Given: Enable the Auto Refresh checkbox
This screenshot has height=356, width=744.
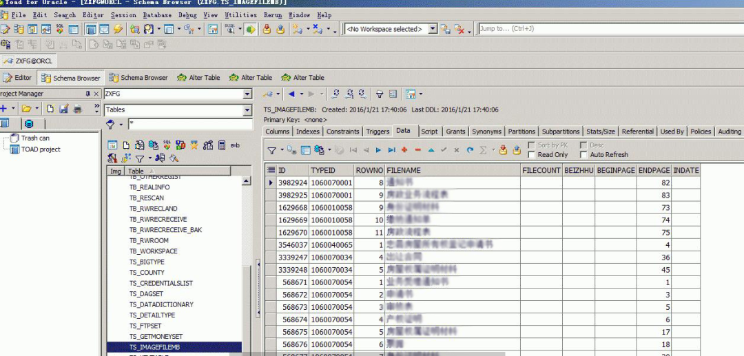Looking at the screenshot, I should pos(583,155).
